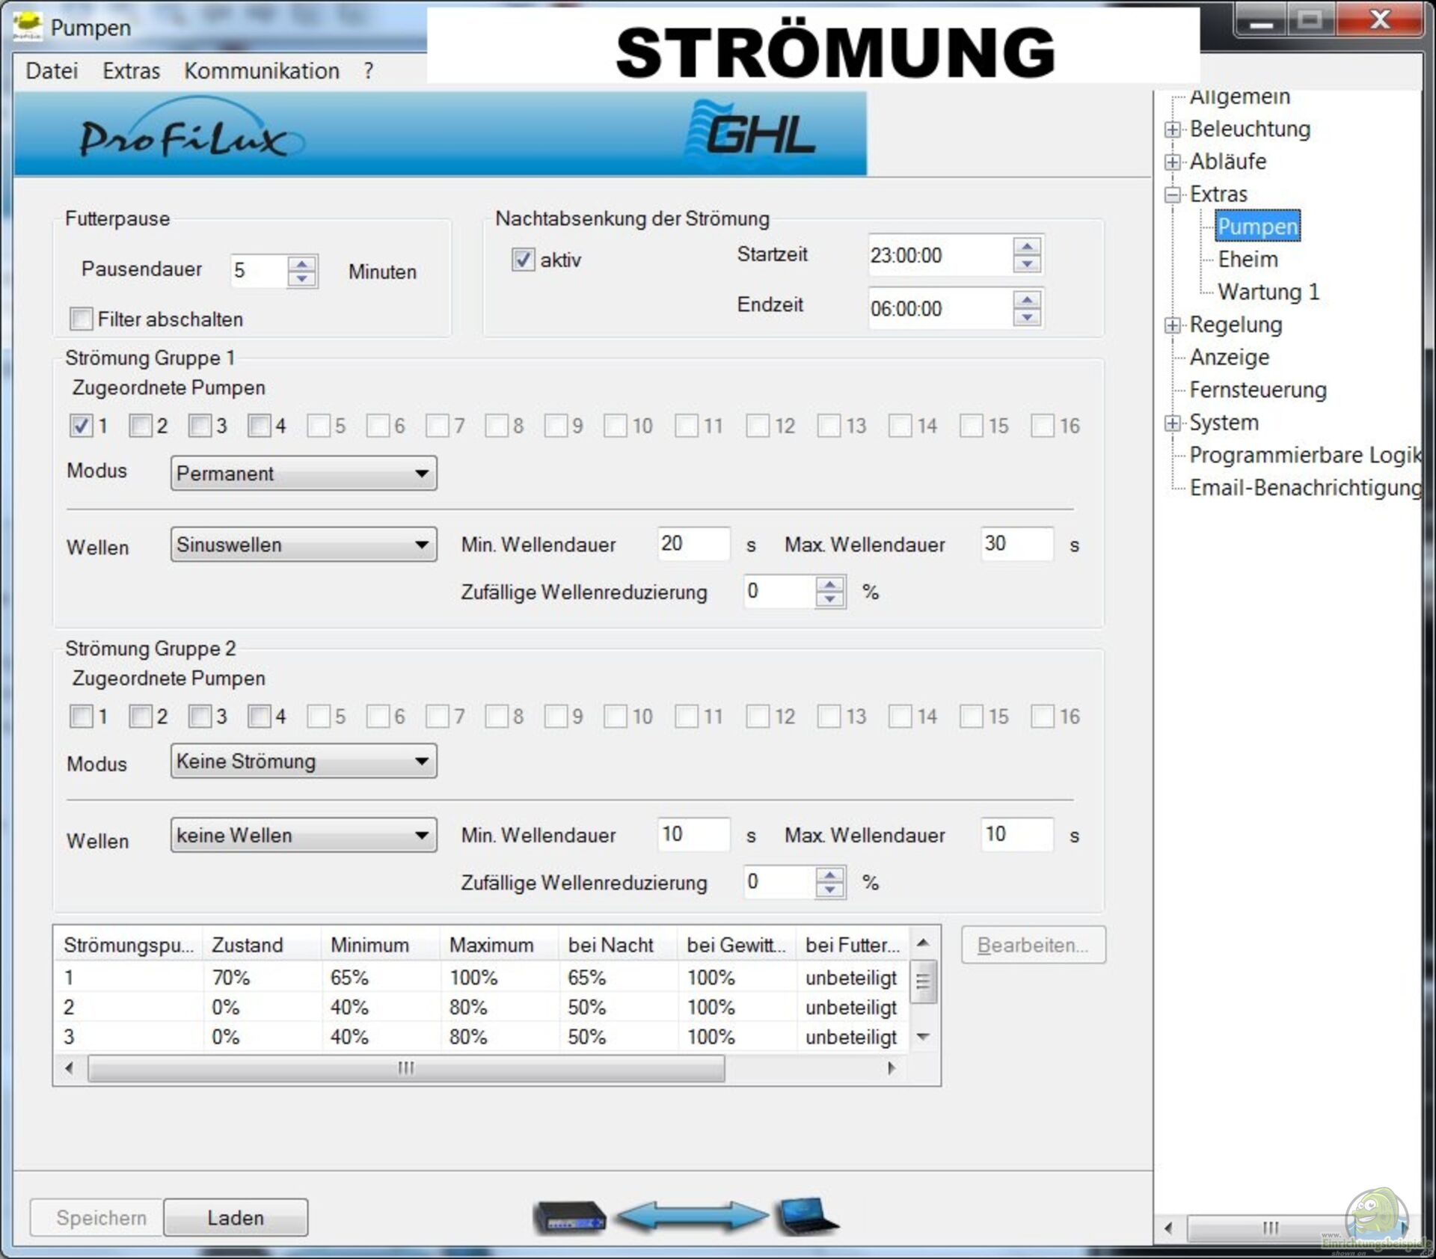Image resolution: width=1436 pixels, height=1259 pixels.
Task: Expand the Beleuchtung tree node
Action: pos(1172,129)
